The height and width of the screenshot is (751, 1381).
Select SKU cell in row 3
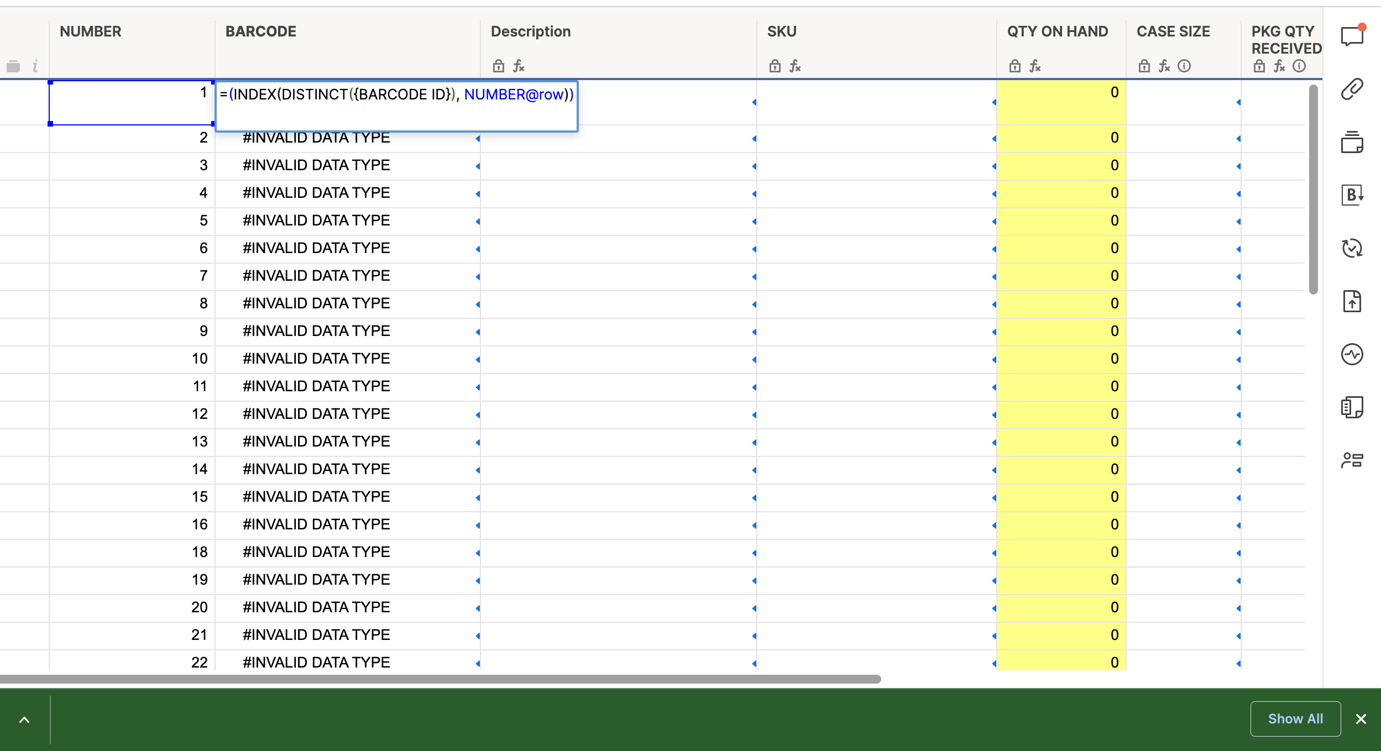(877, 166)
